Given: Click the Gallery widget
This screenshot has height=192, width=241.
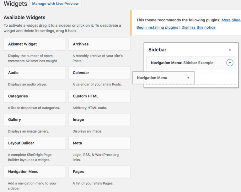Looking at the screenshot, I should tap(35, 120).
